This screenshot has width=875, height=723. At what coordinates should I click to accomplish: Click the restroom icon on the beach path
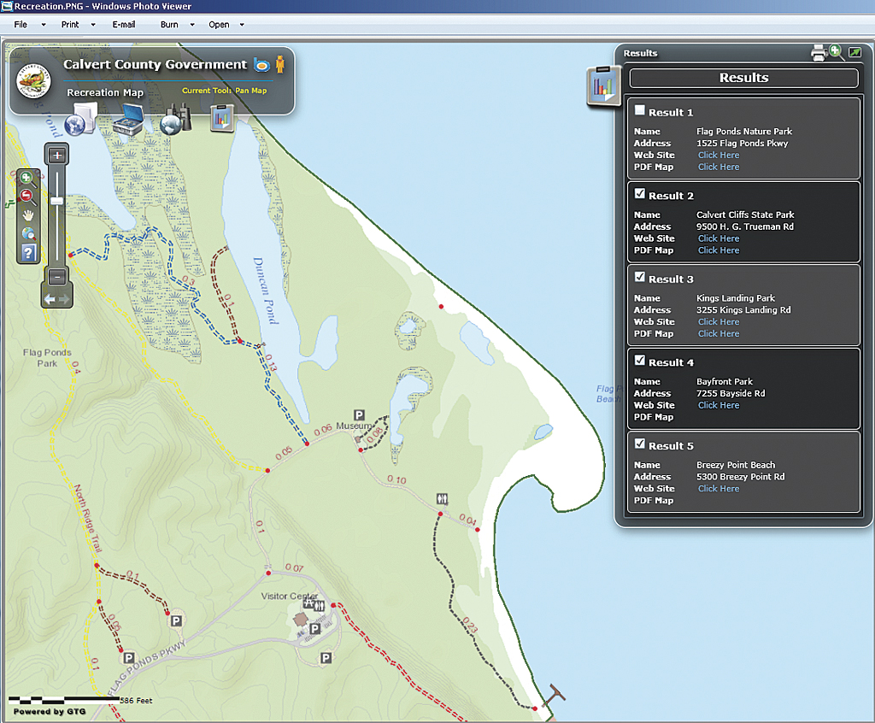442,498
